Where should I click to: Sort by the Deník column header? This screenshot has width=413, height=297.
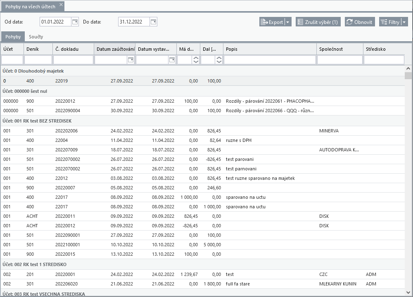tap(38, 49)
